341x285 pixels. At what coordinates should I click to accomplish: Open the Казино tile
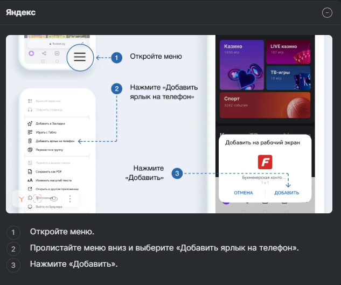click(x=242, y=65)
